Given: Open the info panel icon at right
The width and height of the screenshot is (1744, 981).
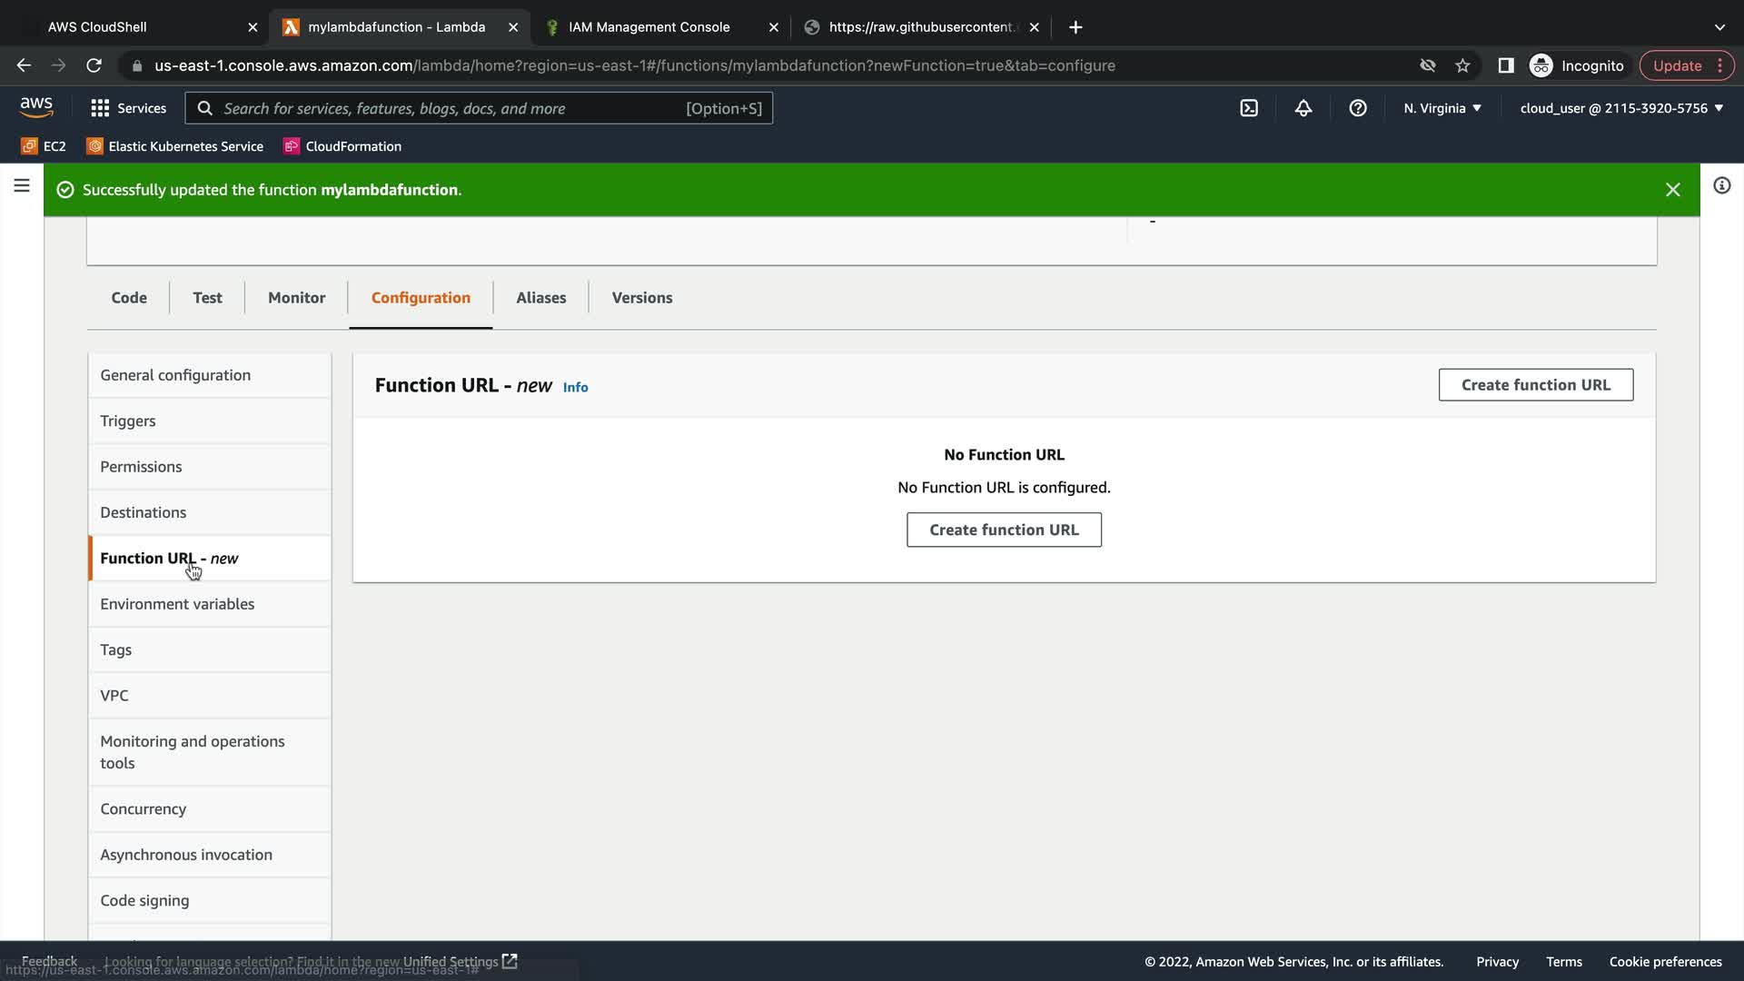Looking at the screenshot, I should [1721, 186].
